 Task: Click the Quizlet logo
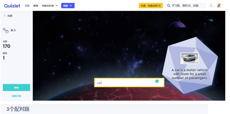click(x=12, y=6)
